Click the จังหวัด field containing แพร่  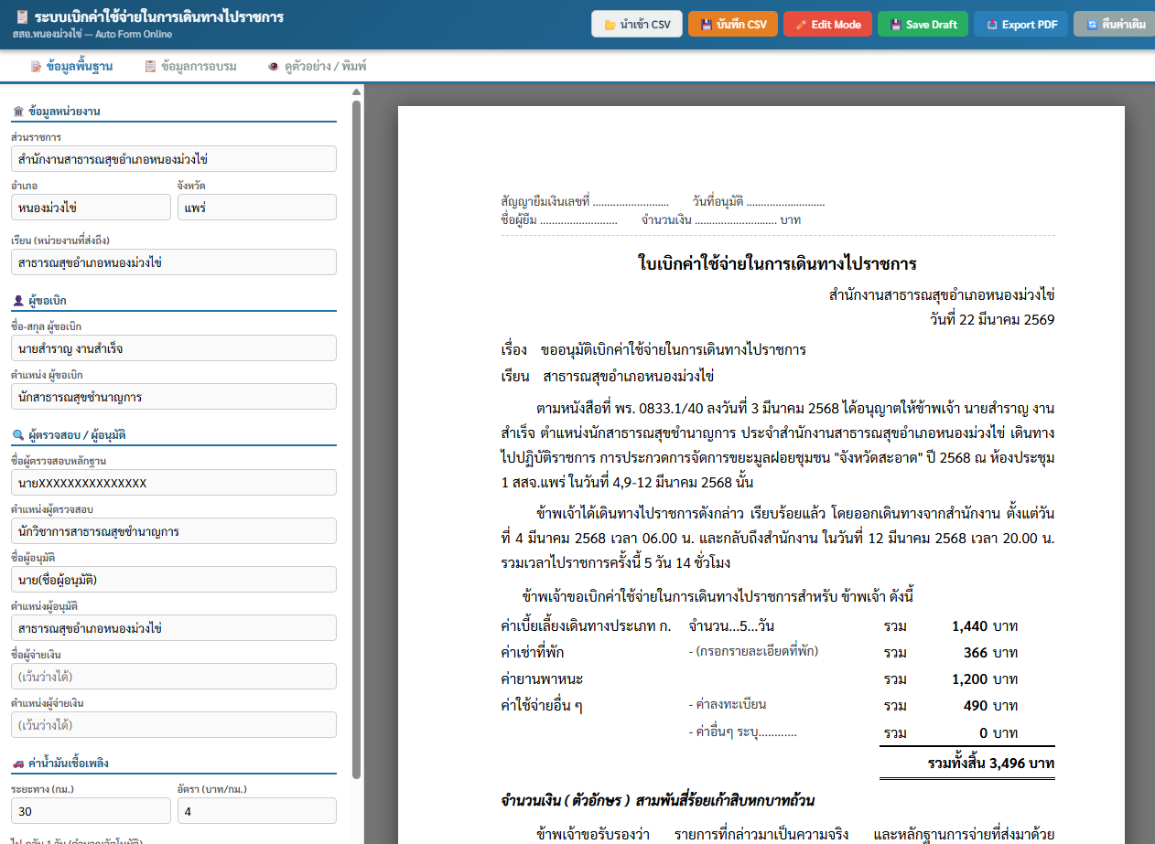tap(257, 208)
